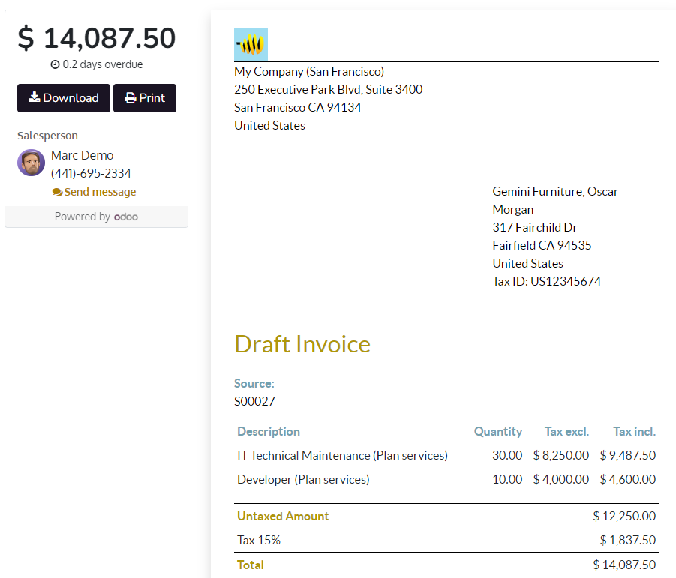Click Marc Demo's avatar picture

pos(32,163)
